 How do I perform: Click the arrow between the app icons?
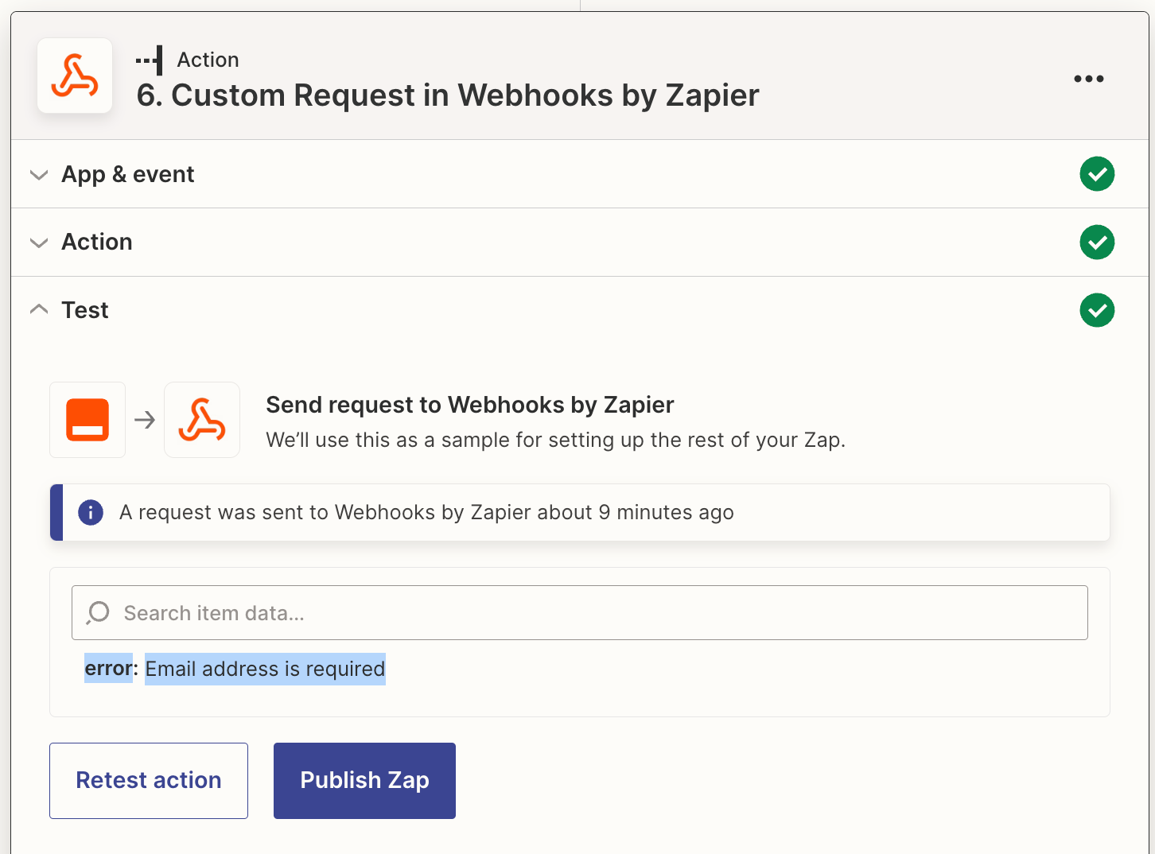pos(145,420)
